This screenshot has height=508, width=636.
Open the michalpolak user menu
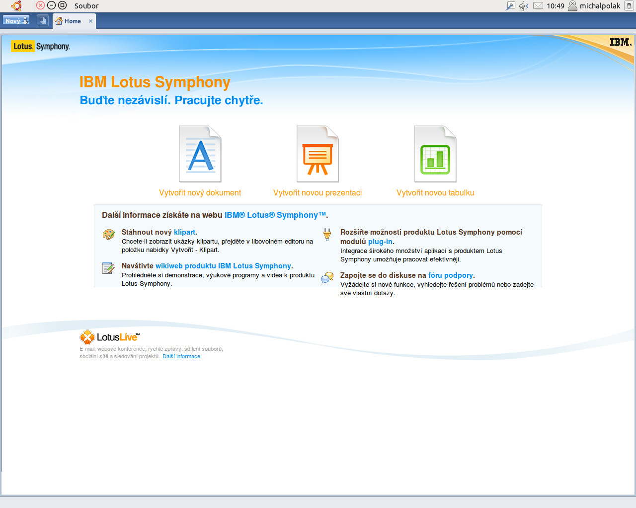[594, 6]
